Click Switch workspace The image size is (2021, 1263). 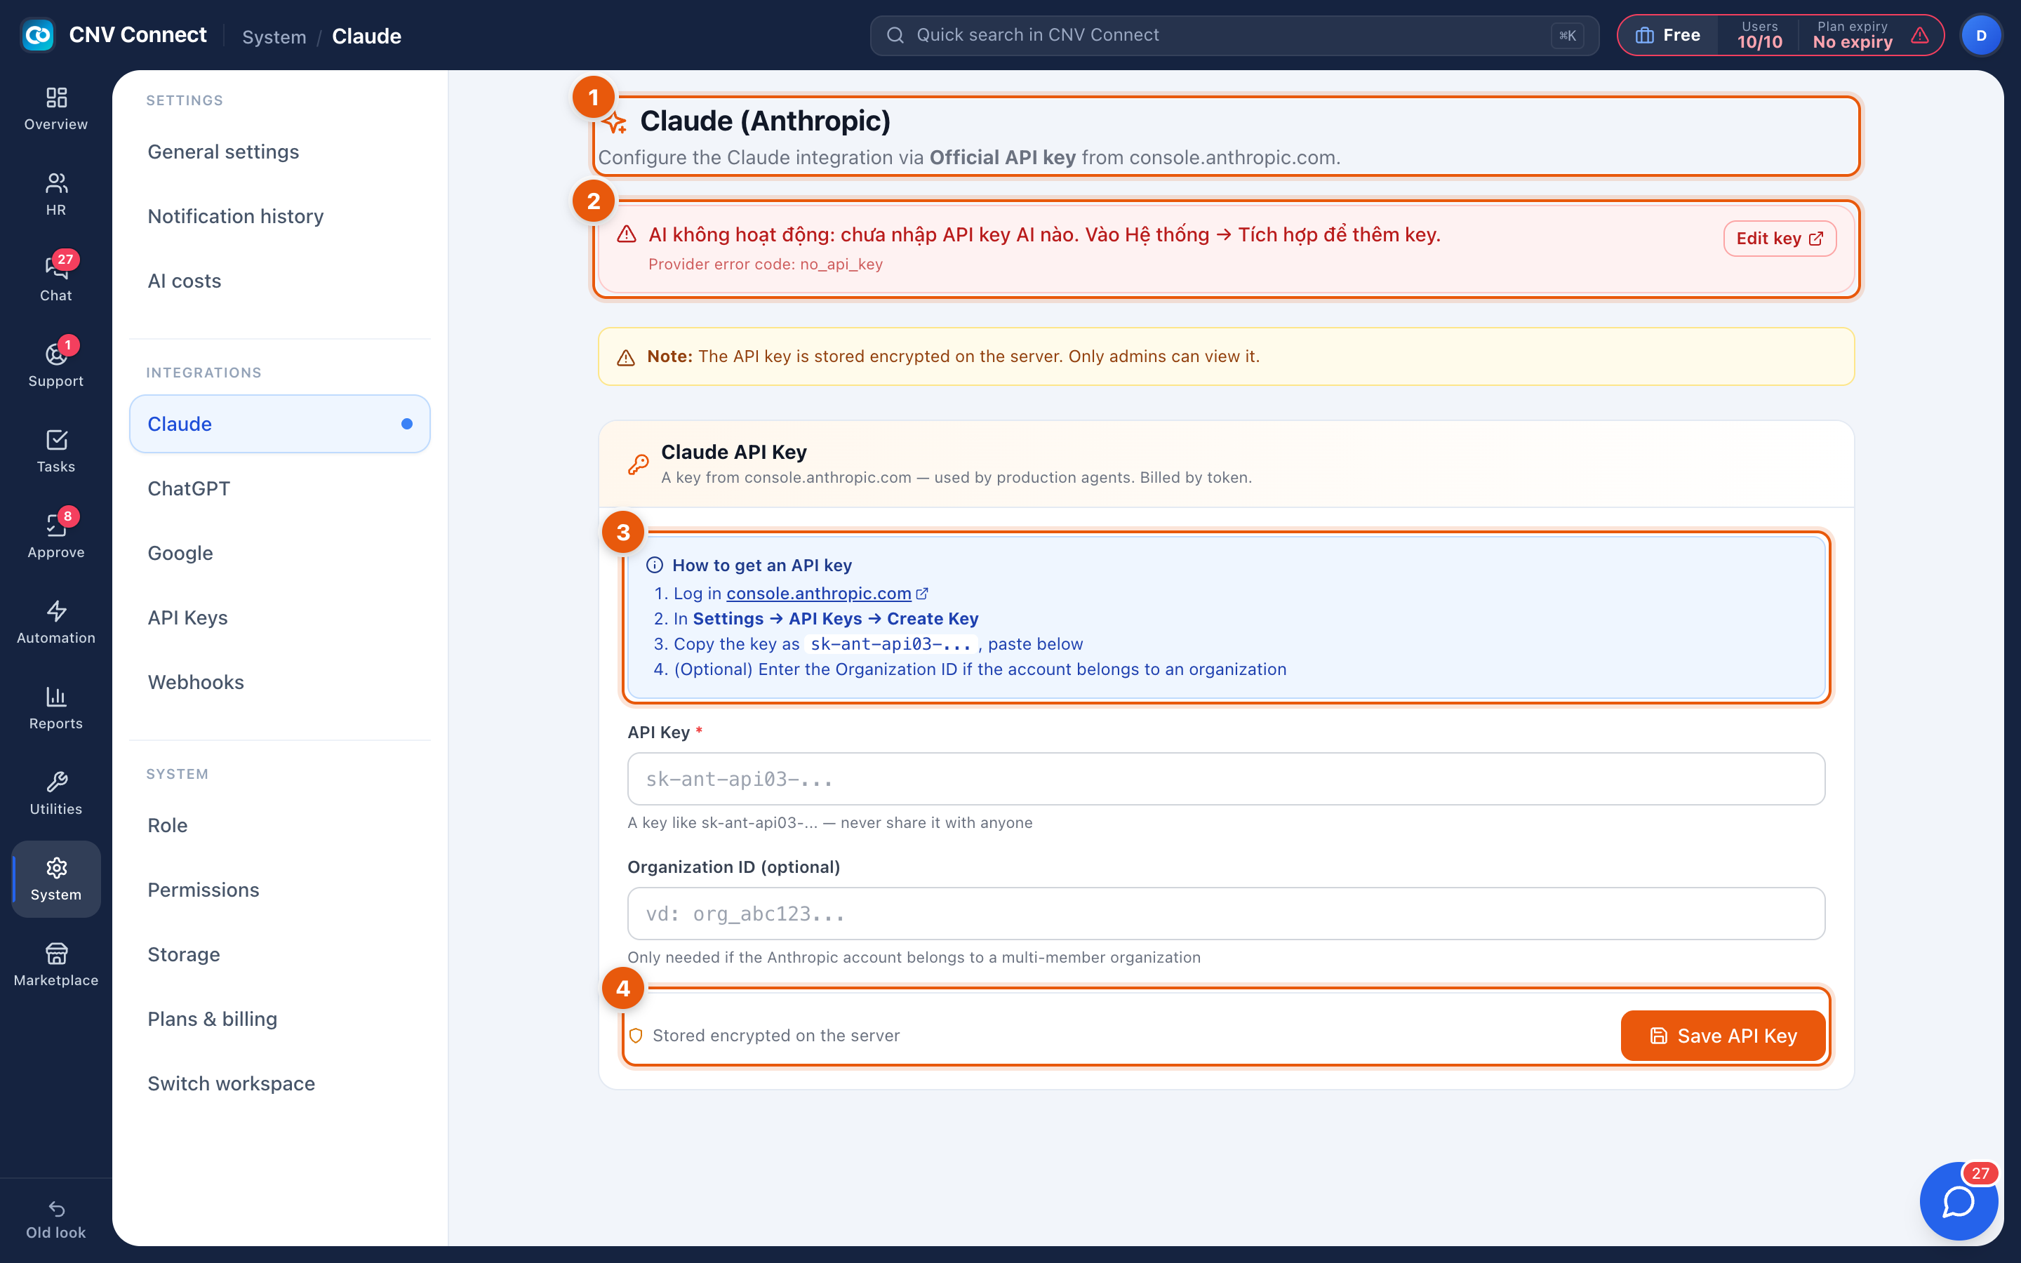pos(280,1083)
